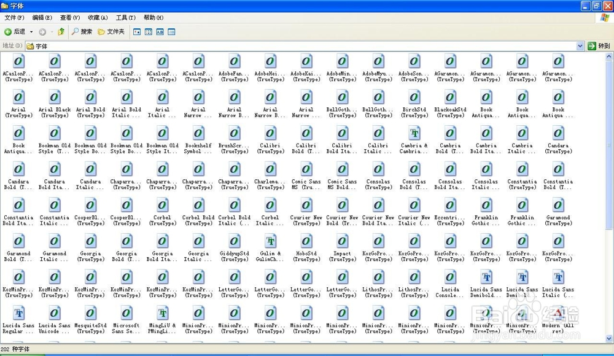Open the Forward button dropdown arrow
Screen dimensions: 614x356
(51, 31)
